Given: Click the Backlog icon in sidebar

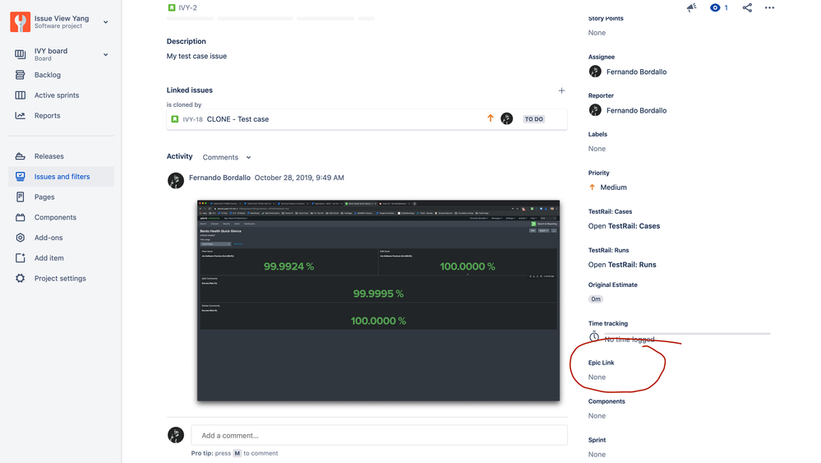Looking at the screenshot, I should (x=20, y=75).
